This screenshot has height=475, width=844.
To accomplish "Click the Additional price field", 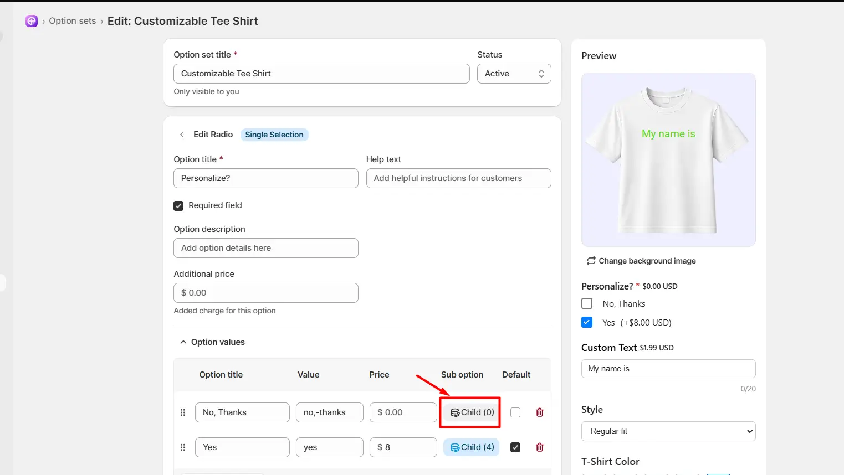I will [x=266, y=293].
